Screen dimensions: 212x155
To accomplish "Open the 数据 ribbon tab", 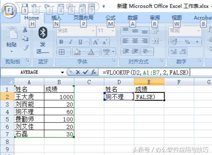I will 132,18.
